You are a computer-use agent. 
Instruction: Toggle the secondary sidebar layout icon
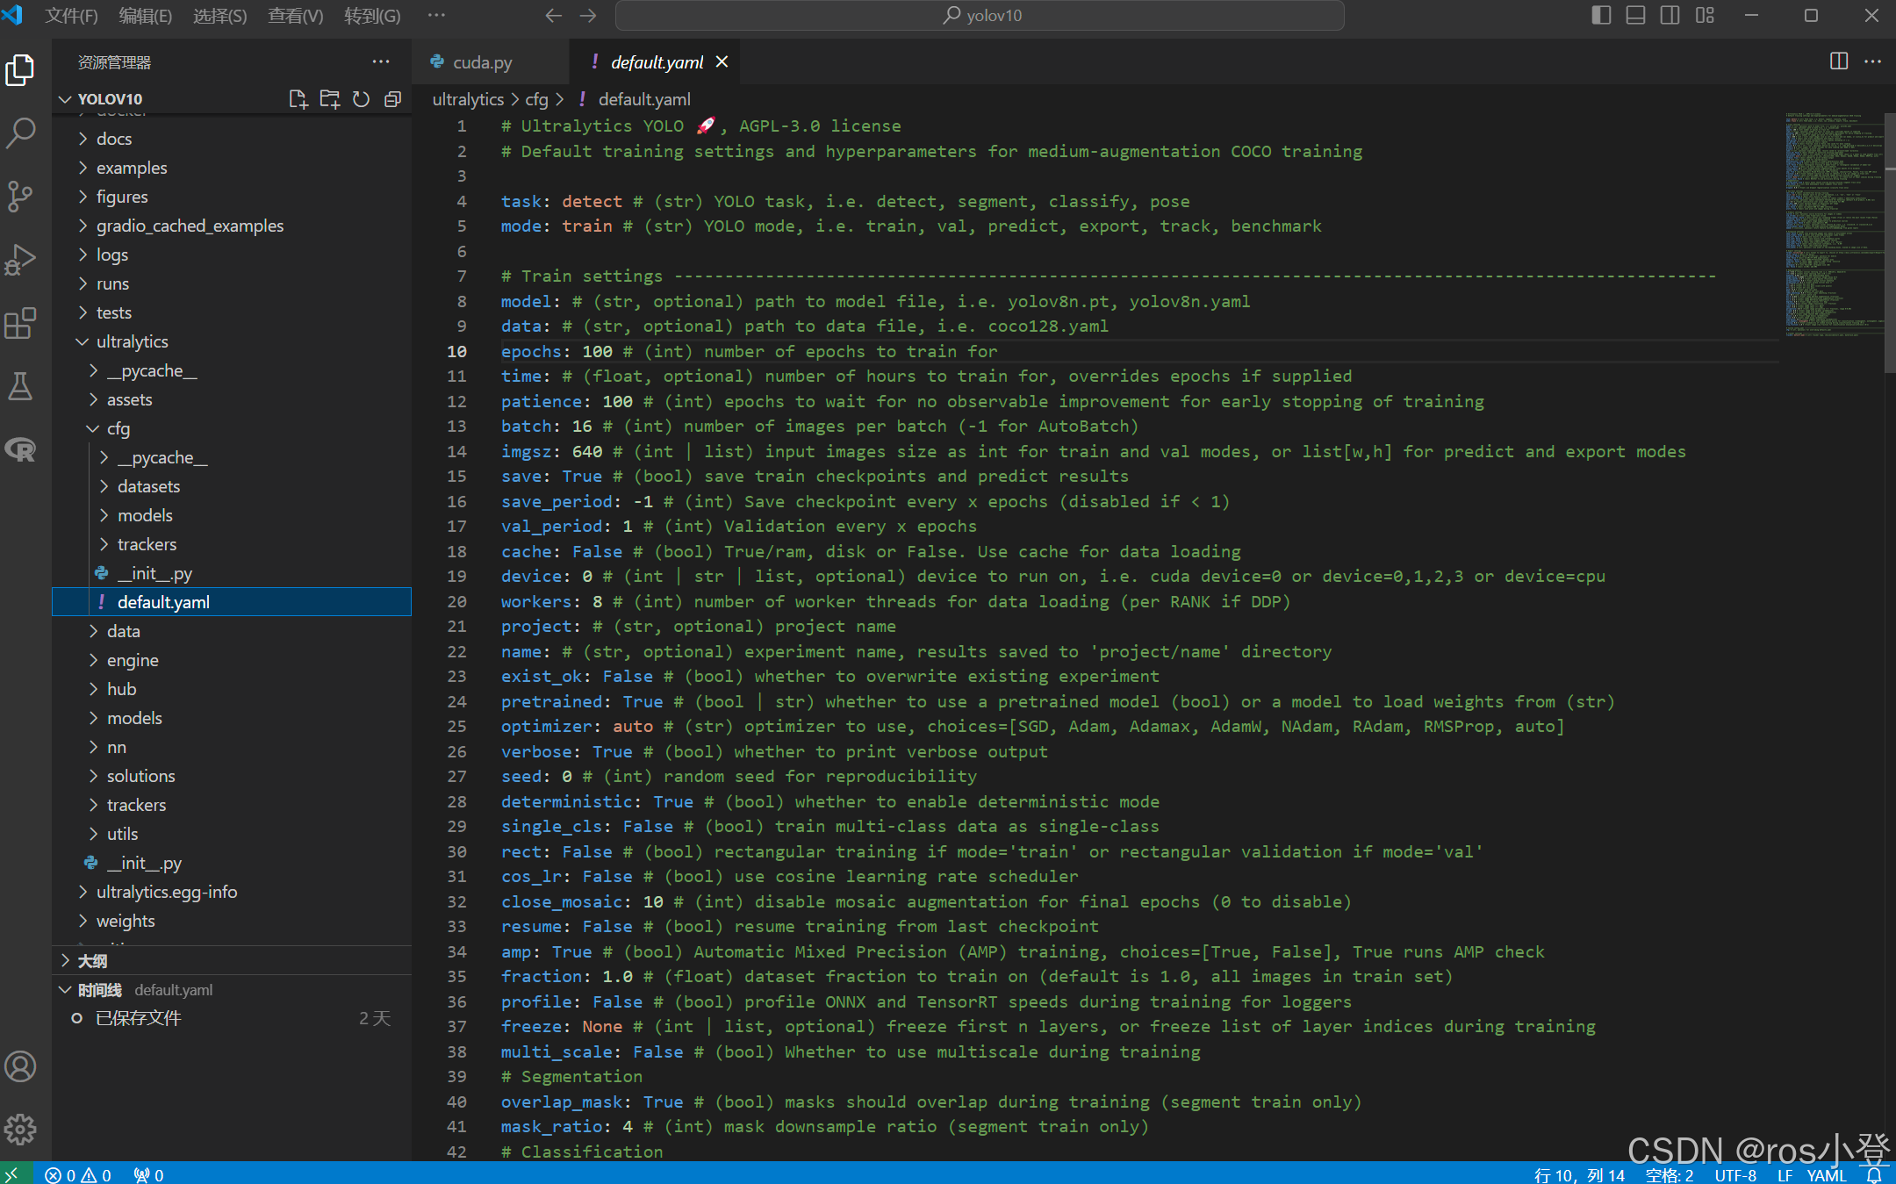click(x=1670, y=16)
